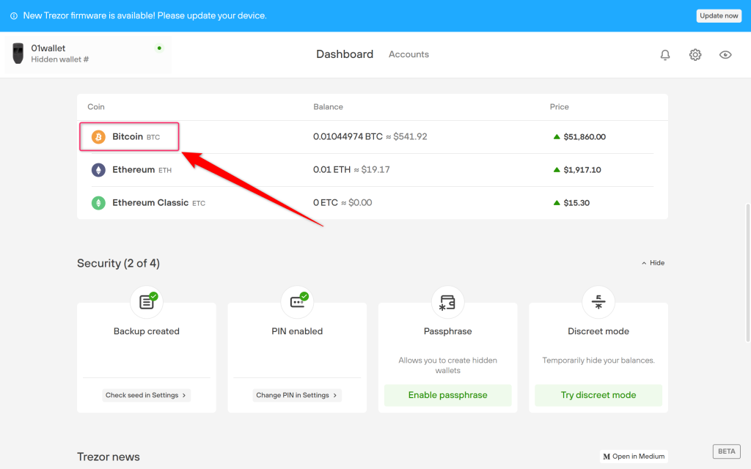Click the $51,860.00 Bitcoin price
Viewport: 751px width, 469px height.
tap(585, 137)
